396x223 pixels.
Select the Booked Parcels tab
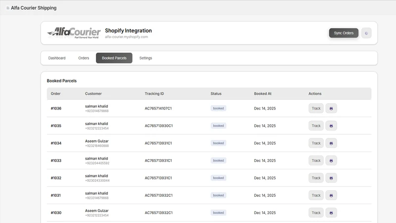pos(114,58)
